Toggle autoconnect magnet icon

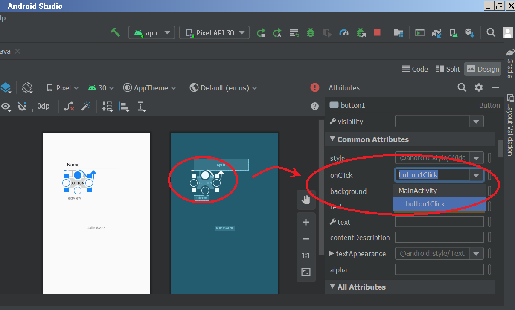click(x=22, y=107)
